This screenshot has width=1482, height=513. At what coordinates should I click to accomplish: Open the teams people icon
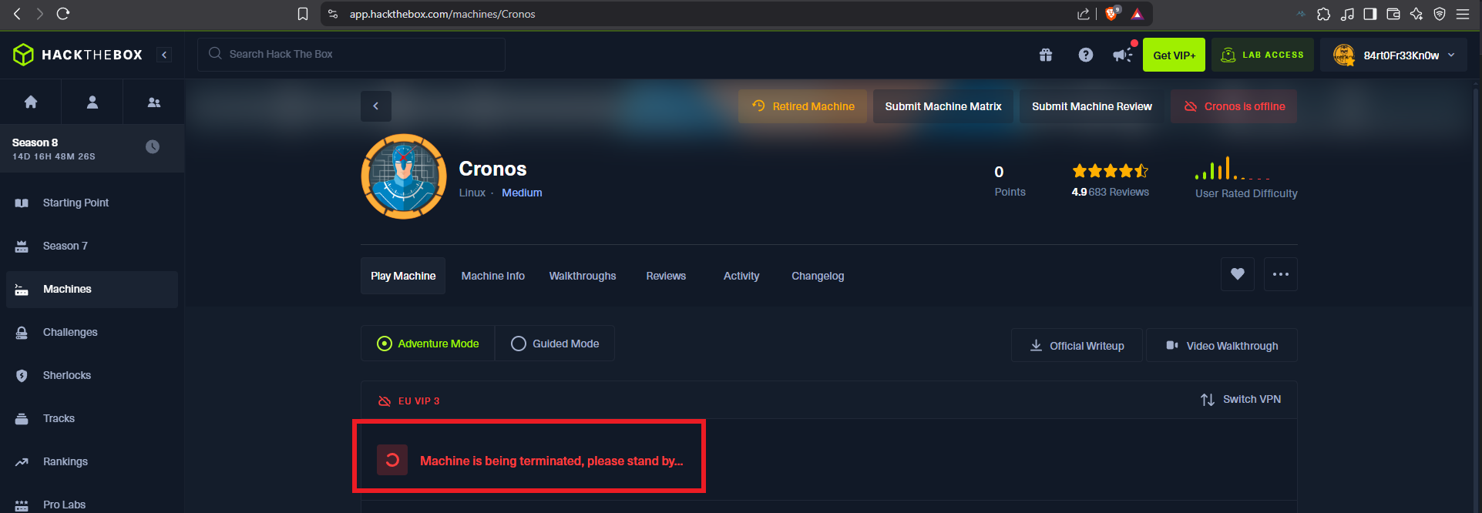click(x=154, y=102)
